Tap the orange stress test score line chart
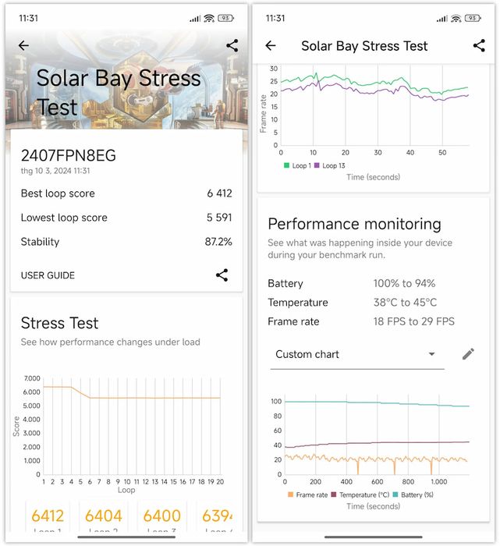The height and width of the screenshot is (546, 500). 132,427
